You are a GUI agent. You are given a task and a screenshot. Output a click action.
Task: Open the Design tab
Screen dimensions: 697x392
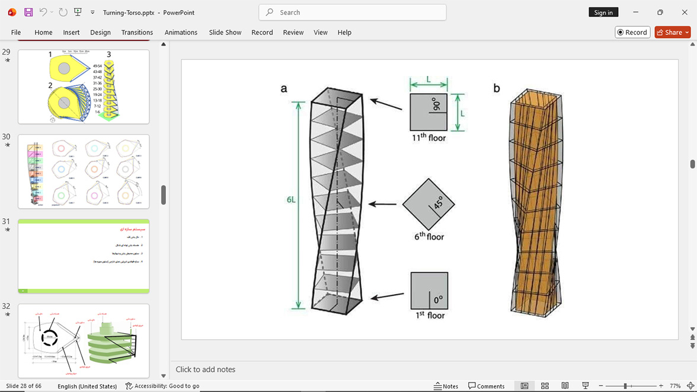pyautogui.click(x=101, y=33)
